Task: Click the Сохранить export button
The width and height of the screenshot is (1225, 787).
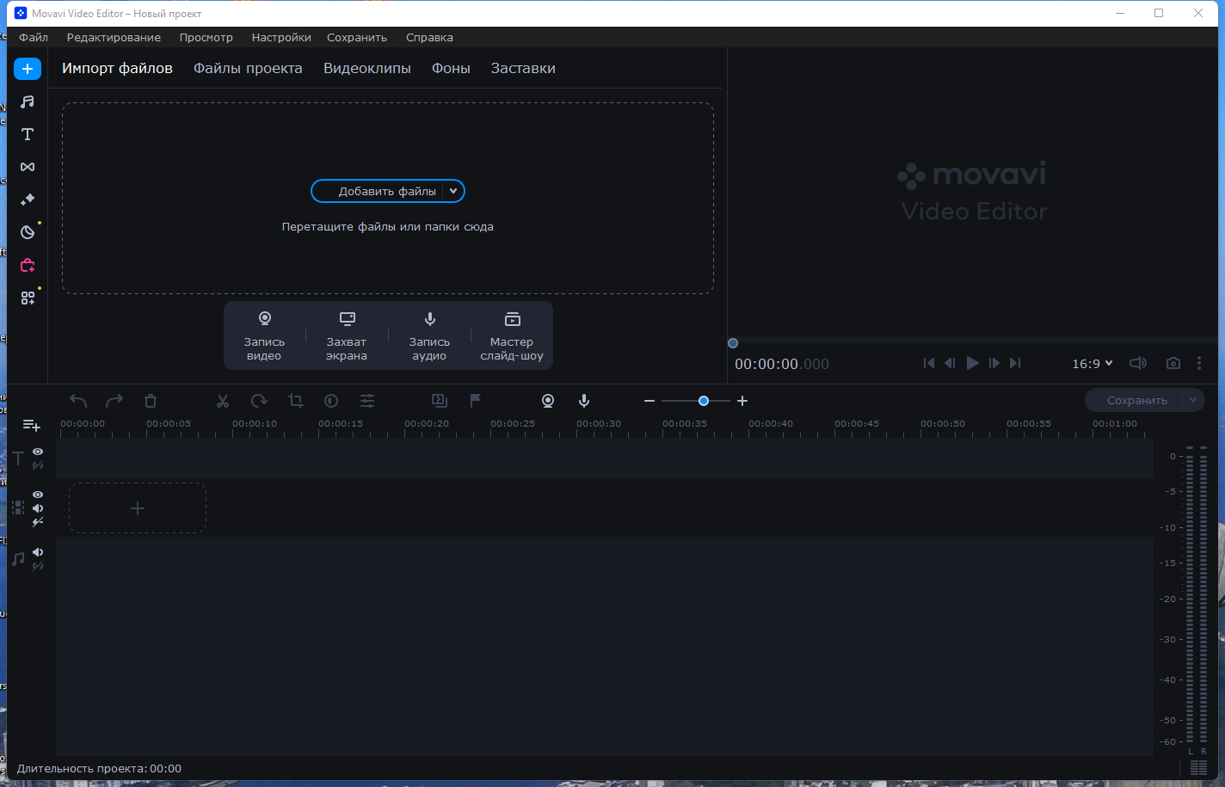Action: 1136,400
